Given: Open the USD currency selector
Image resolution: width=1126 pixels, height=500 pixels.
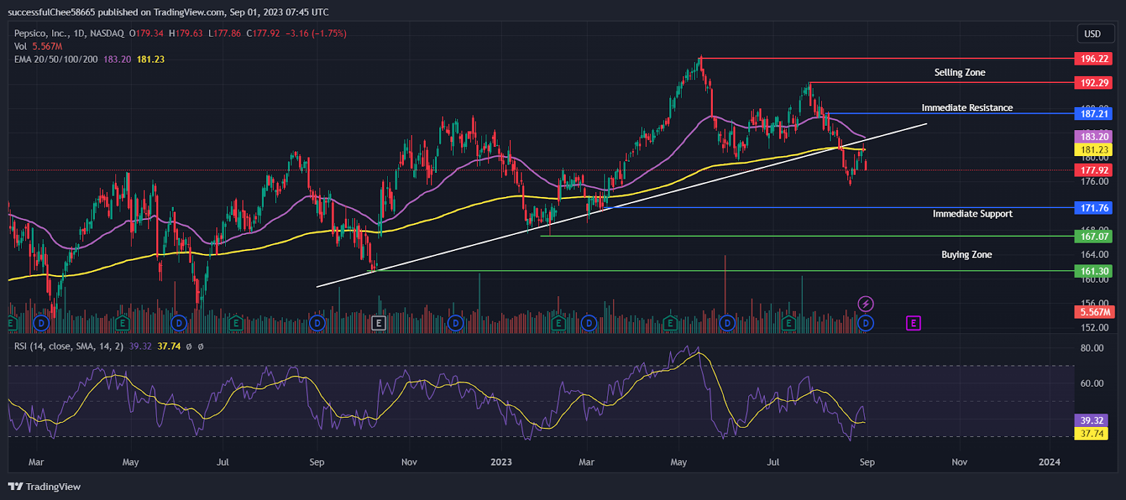Looking at the screenshot, I should pyautogui.click(x=1096, y=34).
